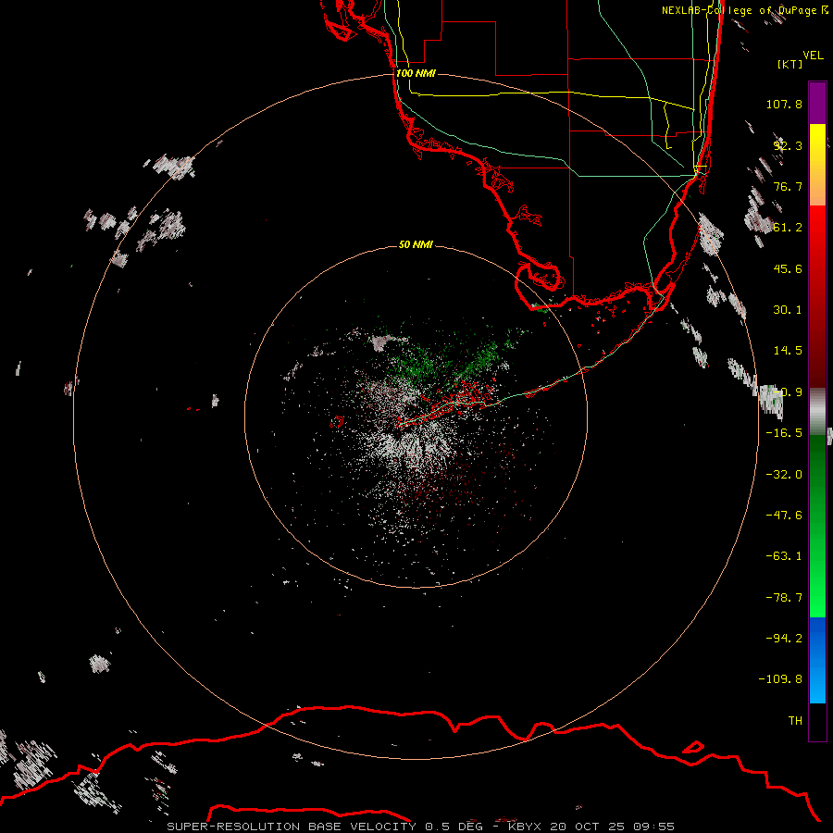Select the -47.6 velocity scale value
833x833 pixels.
point(784,516)
